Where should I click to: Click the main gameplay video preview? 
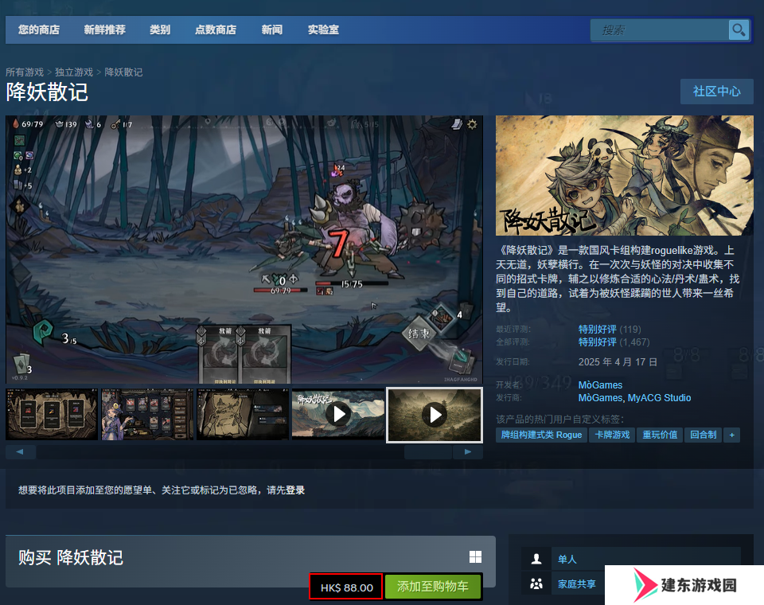tap(244, 249)
